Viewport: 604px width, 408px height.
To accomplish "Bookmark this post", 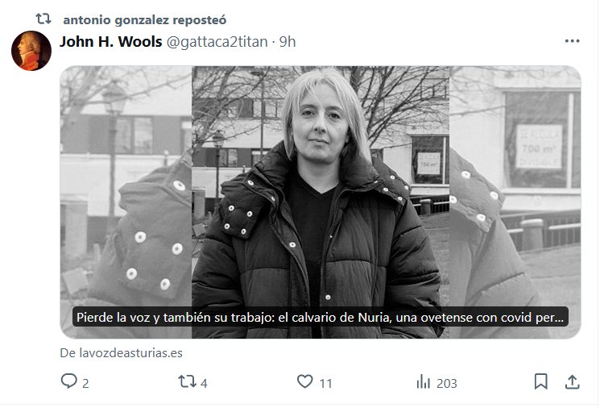I will pos(541,381).
